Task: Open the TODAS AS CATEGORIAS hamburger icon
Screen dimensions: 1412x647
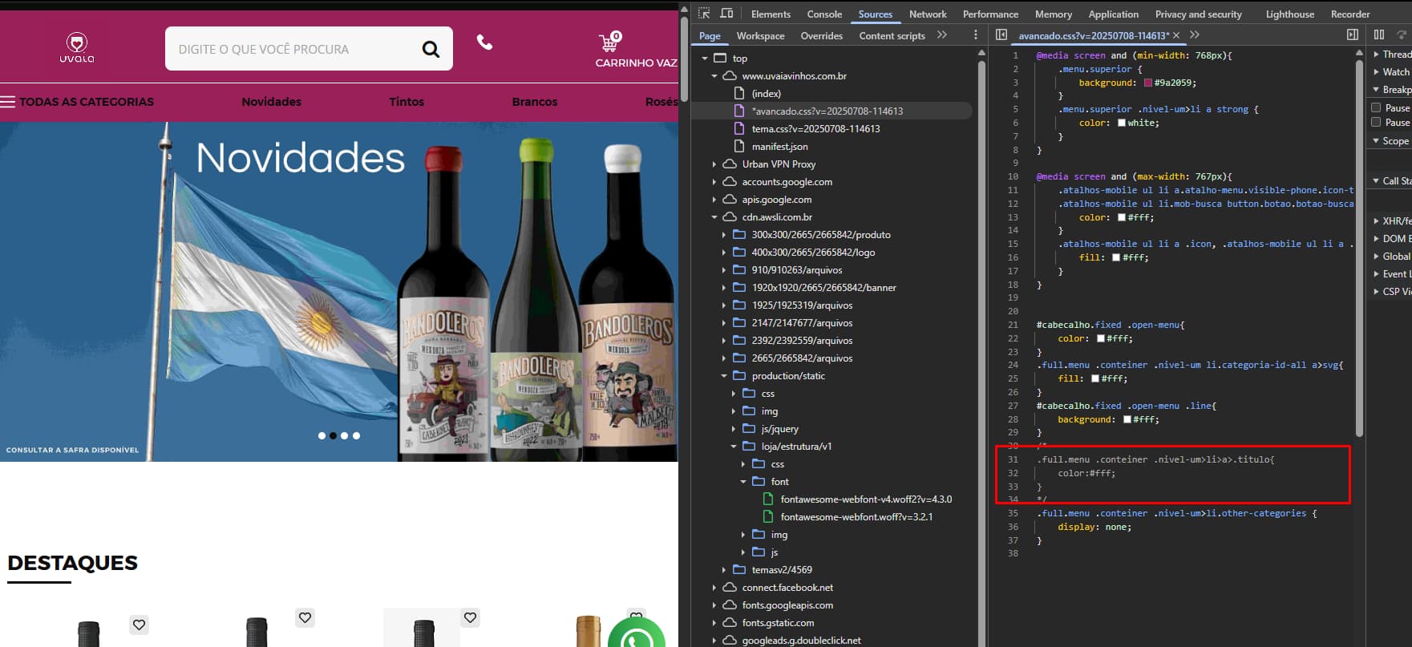Action: coord(8,102)
